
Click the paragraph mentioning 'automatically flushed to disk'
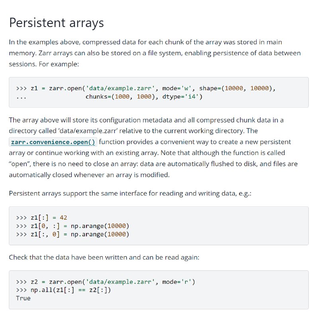point(153,147)
